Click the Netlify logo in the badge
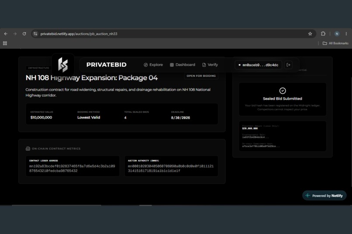This screenshot has height=234, width=352. tap(308, 196)
